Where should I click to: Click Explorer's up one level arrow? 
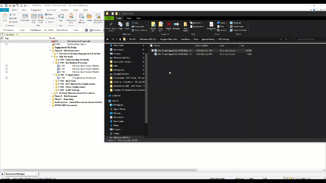[120, 39]
